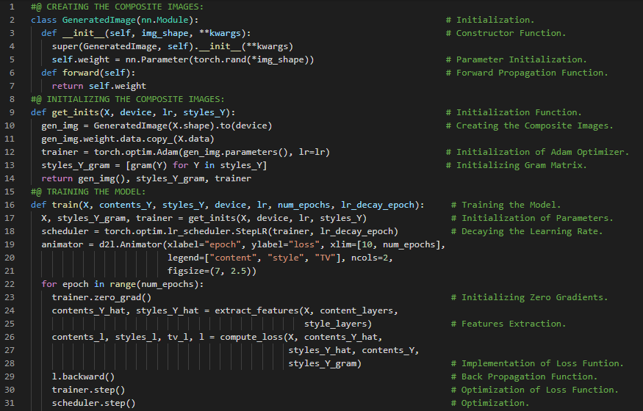Click the "#@ TRAINING THE MODEL:" header comment
643x411 pixels.
[x=88, y=192]
